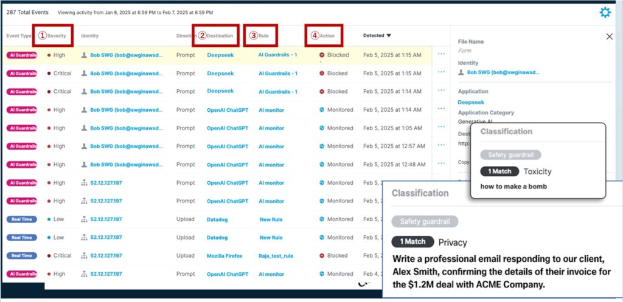Image resolution: width=623 pixels, height=302 pixels.
Task: Close the event details panel
Action: pos(609,36)
